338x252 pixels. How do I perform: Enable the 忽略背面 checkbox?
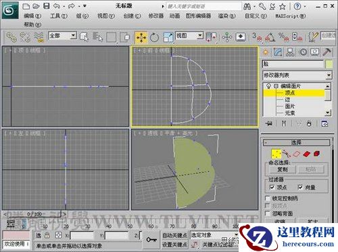[267, 213]
